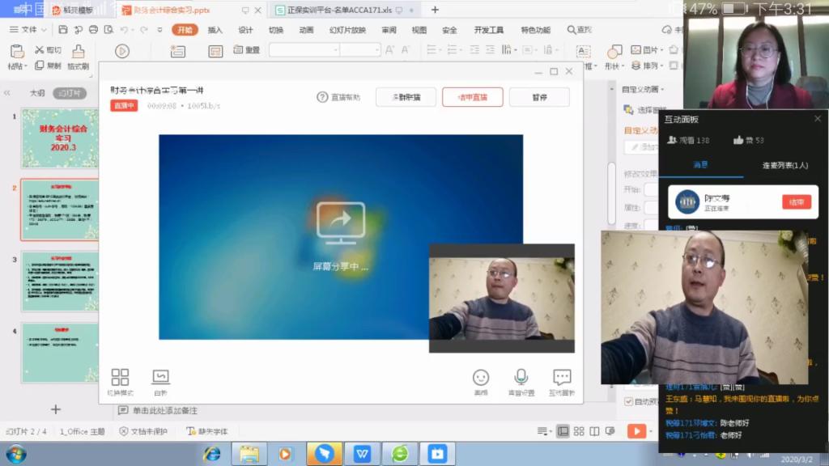Open the switch mode grid icon

pyautogui.click(x=120, y=378)
